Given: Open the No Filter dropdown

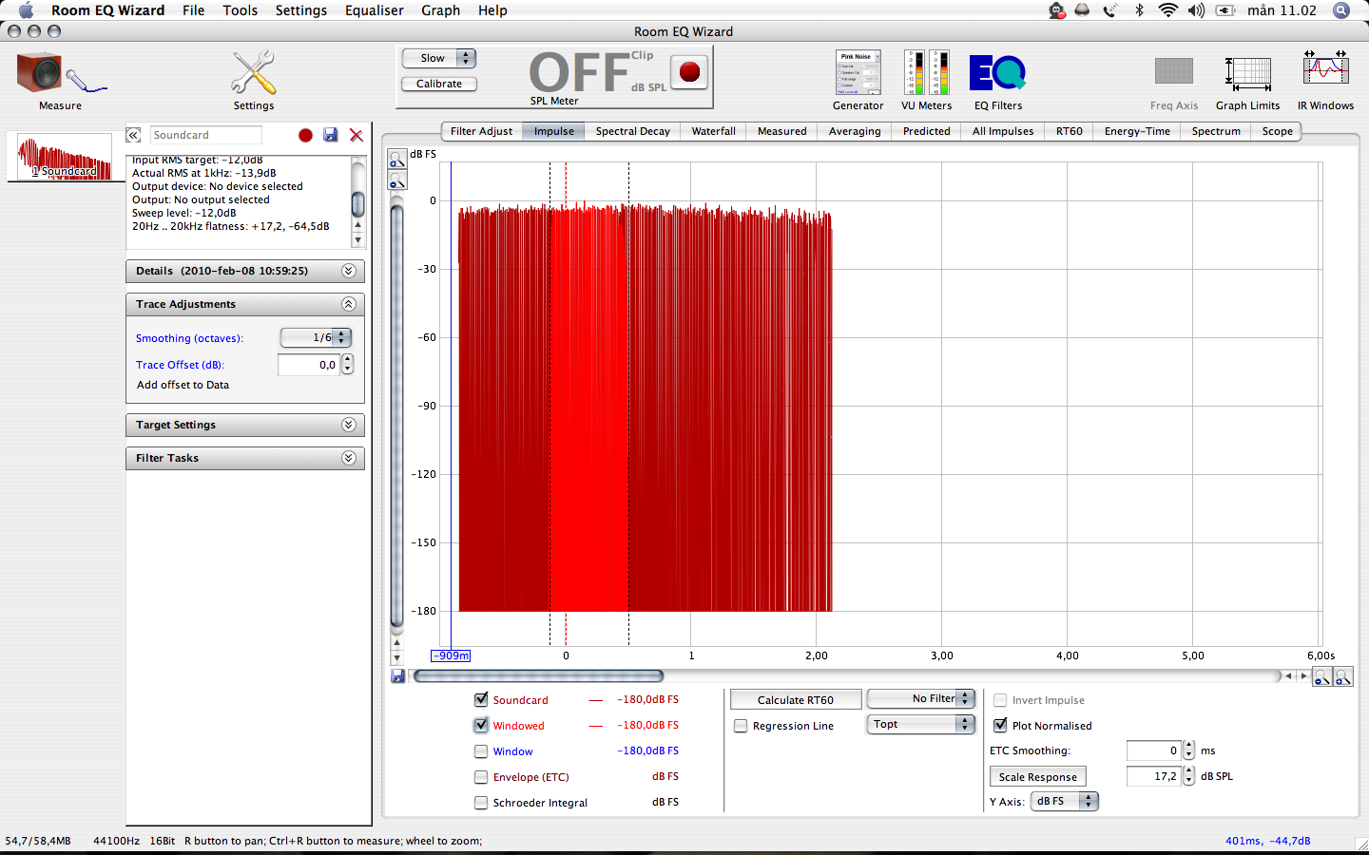Looking at the screenshot, I should (x=921, y=698).
